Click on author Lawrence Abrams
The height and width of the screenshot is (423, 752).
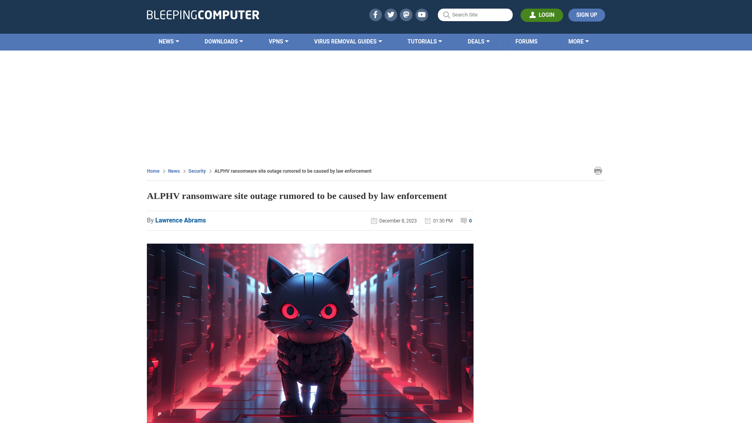pyautogui.click(x=180, y=220)
